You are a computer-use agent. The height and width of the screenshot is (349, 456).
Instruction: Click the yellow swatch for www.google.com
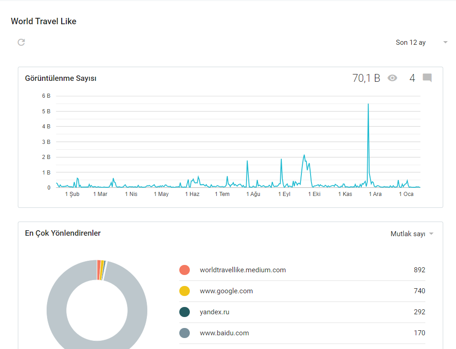pyautogui.click(x=185, y=291)
